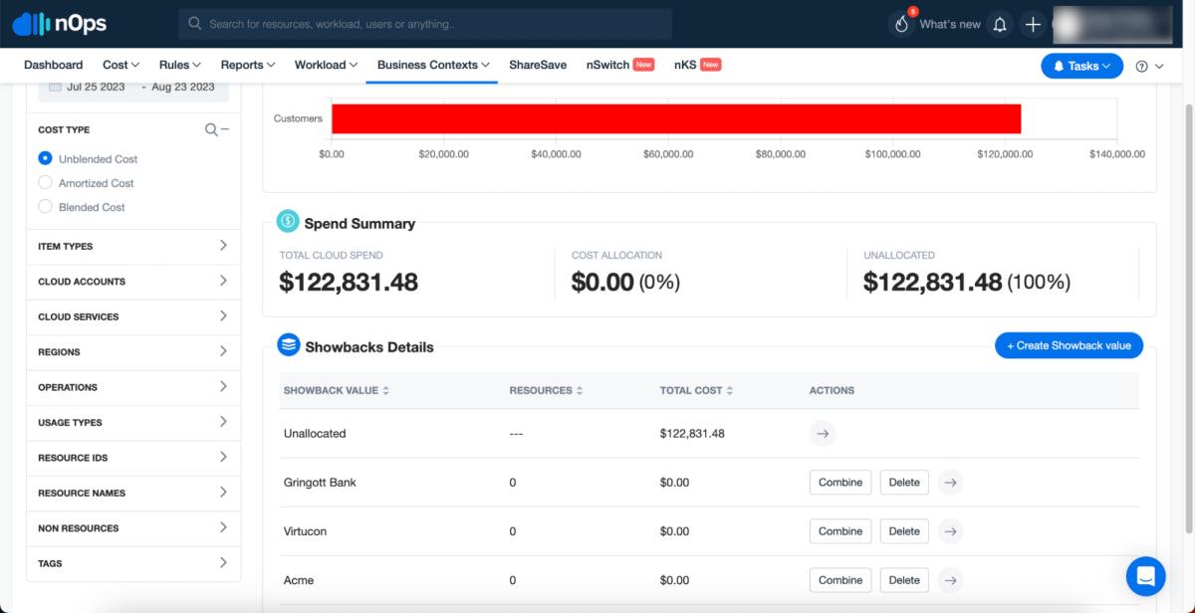
Task: Click Create Showback value button
Action: click(1069, 345)
